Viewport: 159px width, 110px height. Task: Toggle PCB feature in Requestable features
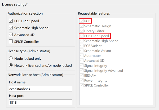81,21
